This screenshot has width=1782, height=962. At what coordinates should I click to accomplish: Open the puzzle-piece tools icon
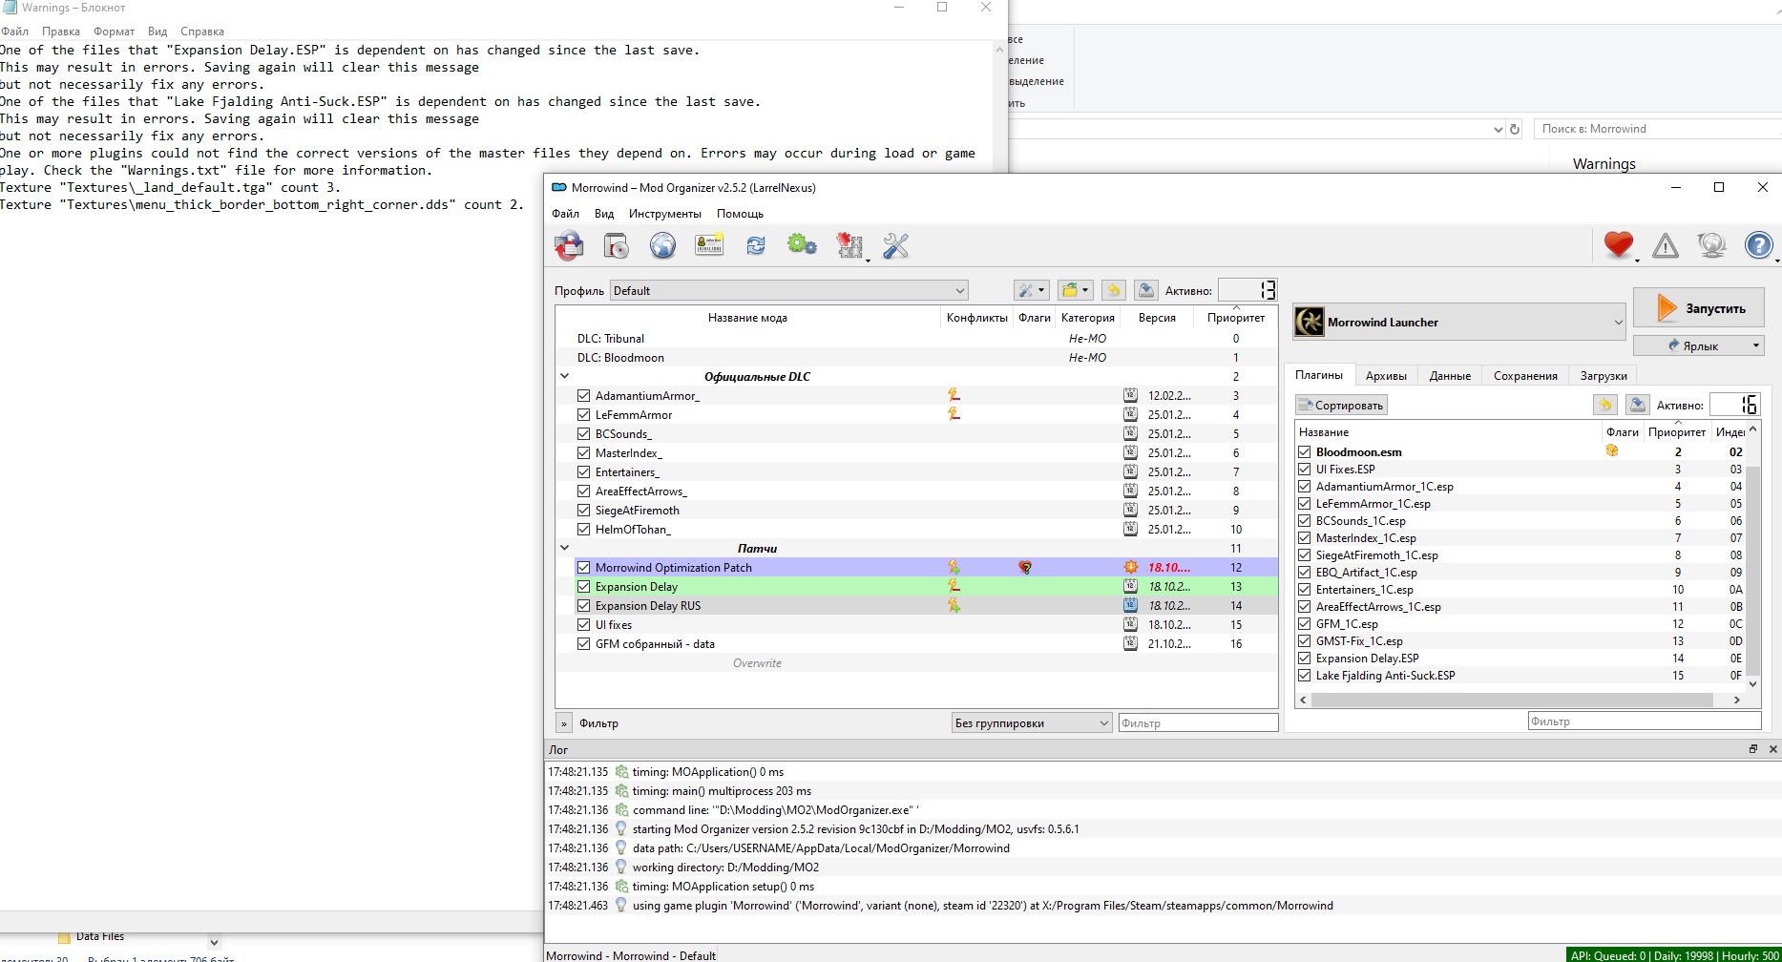point(849,246)
